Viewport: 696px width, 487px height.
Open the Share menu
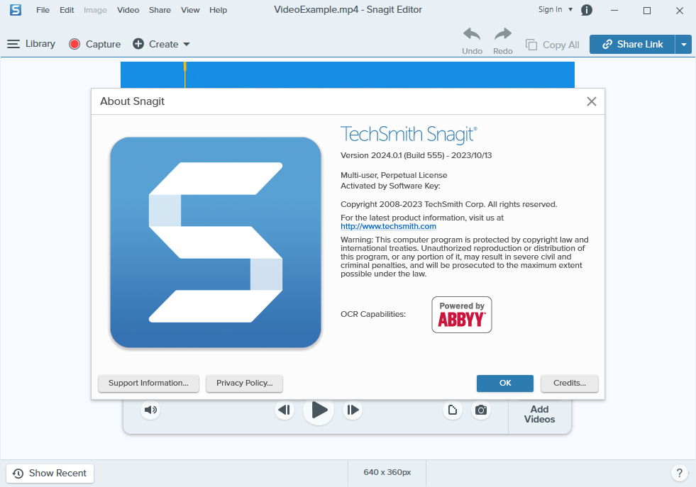(x=160, y=10)
